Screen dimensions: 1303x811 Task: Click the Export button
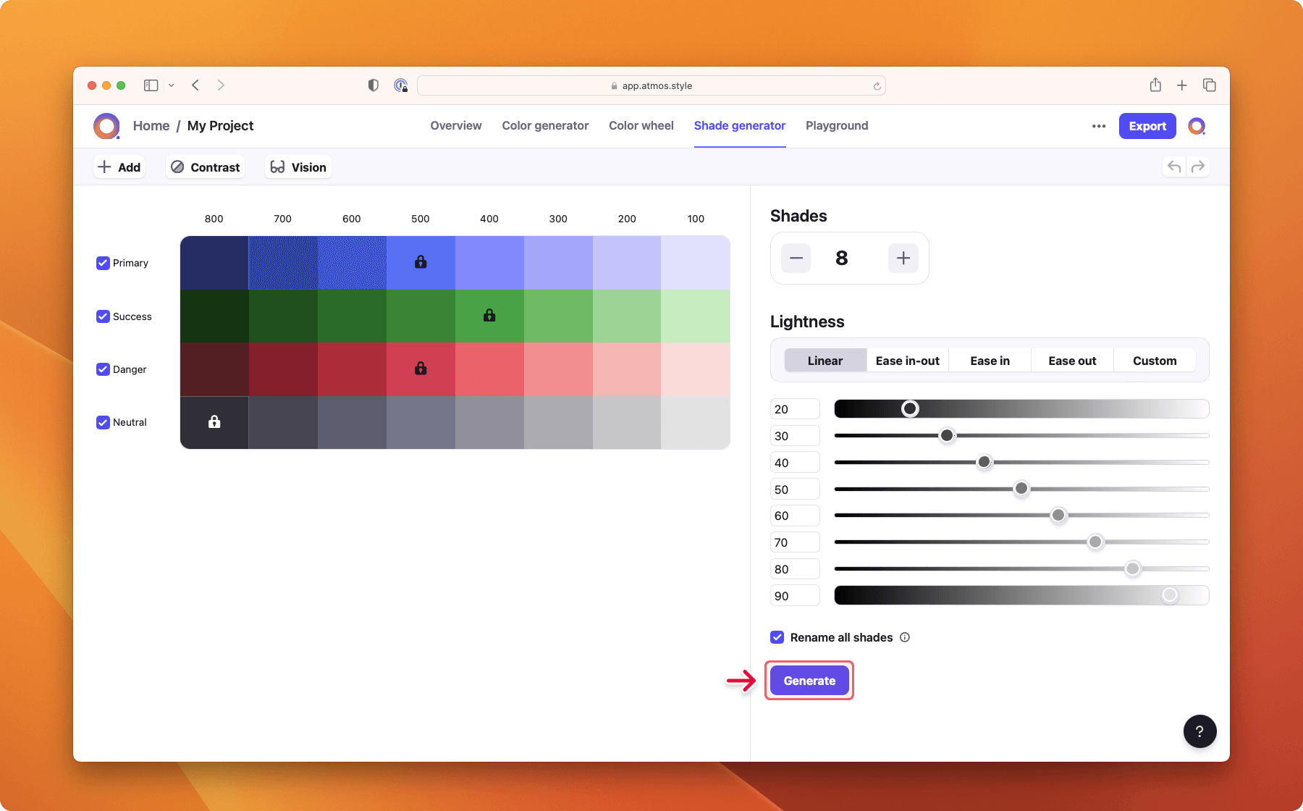coord(1147,126)
